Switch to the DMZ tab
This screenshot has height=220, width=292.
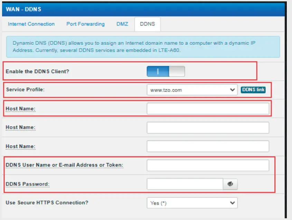122,24
